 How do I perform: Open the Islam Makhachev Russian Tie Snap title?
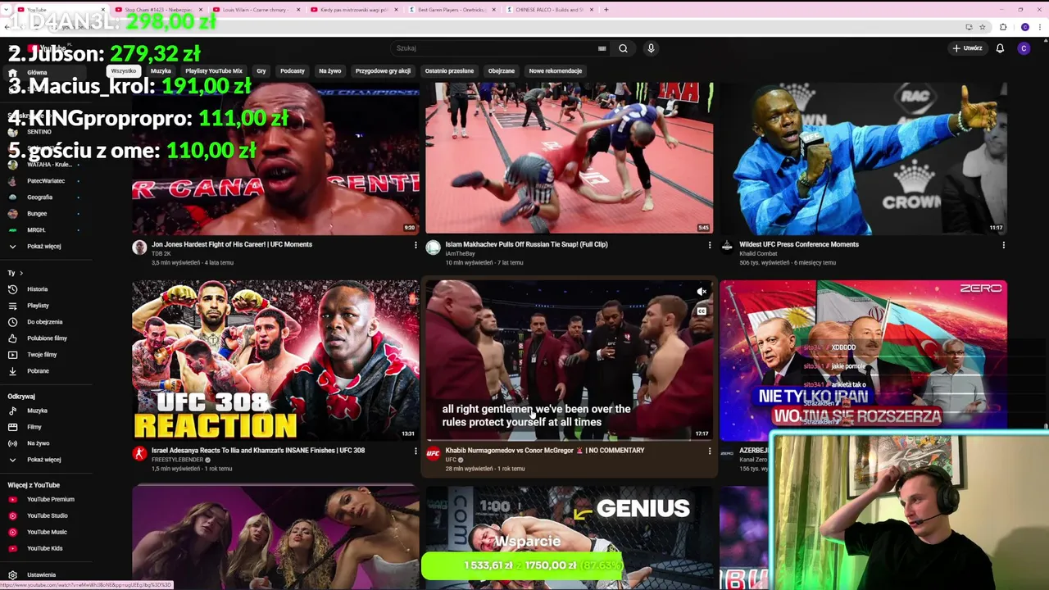tap(526, 244)
